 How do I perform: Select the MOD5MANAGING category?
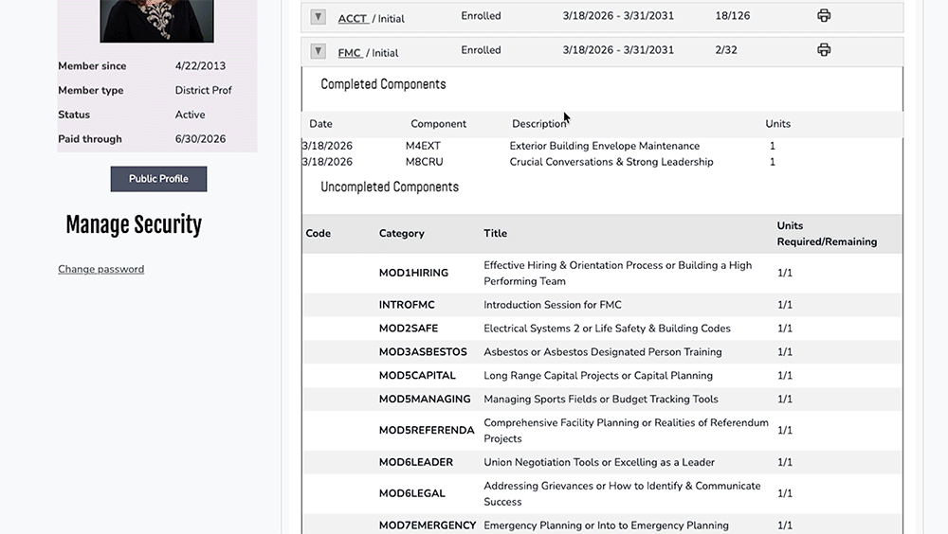[425, 400]
